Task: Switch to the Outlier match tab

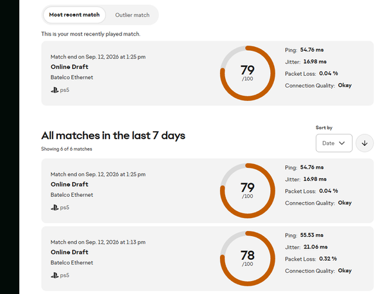Action: point(132,15)
